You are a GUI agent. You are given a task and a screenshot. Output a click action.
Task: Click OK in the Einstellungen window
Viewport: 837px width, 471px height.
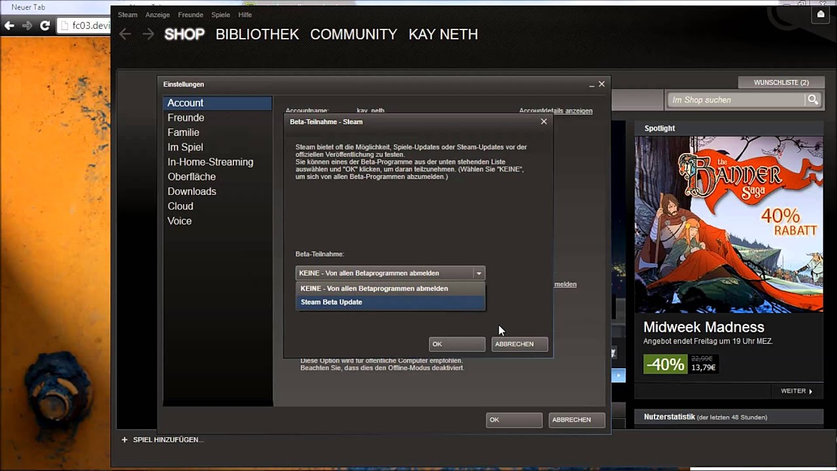(x=514, y=420)
